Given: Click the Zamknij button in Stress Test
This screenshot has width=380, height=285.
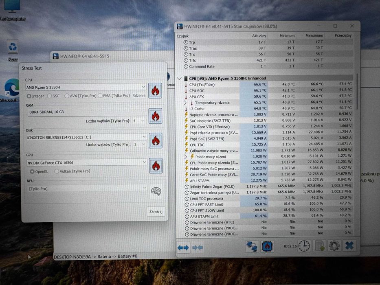Looking at the screenshot, I should tap(156, 212).
